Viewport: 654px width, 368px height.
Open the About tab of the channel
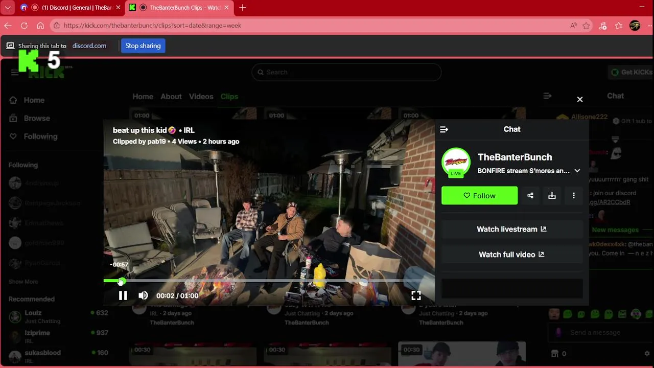(x=171, y=97)
